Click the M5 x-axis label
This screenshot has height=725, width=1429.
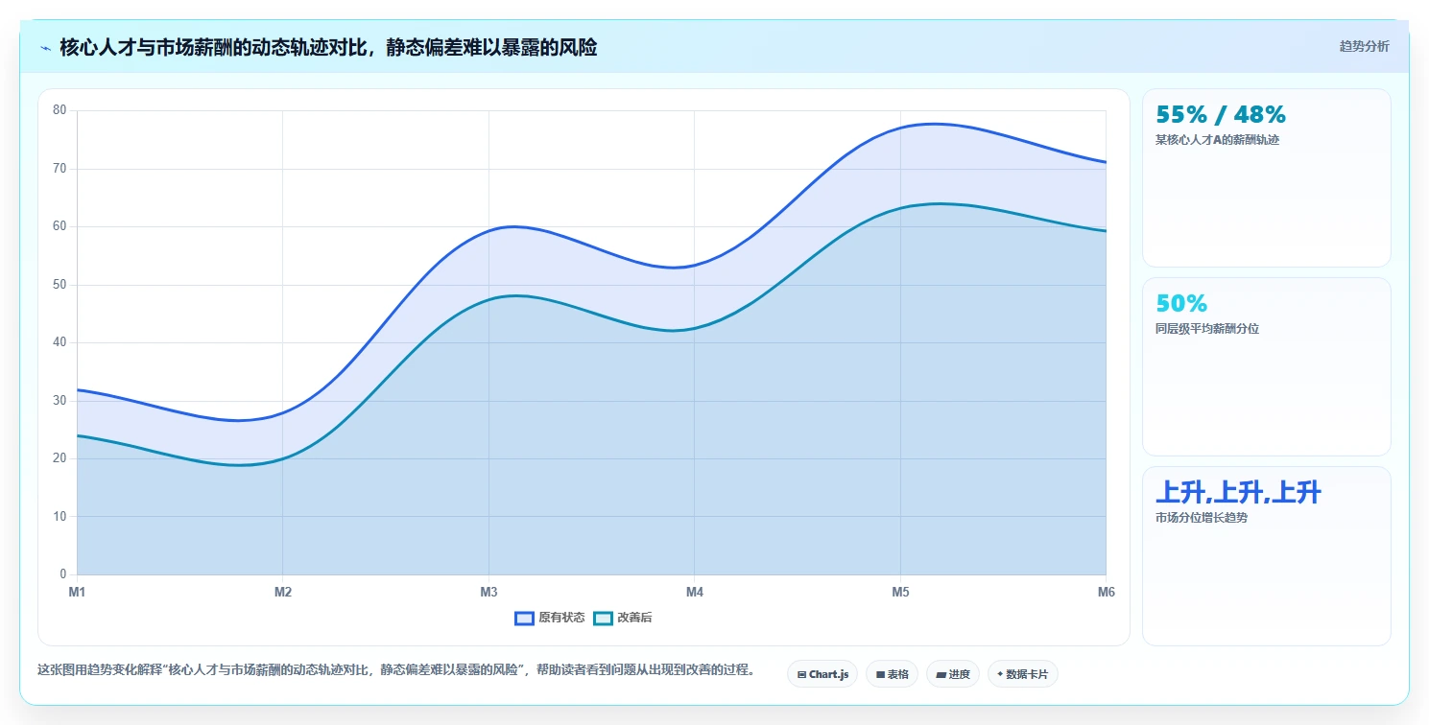pyautogui.click(x=900, y=593)
